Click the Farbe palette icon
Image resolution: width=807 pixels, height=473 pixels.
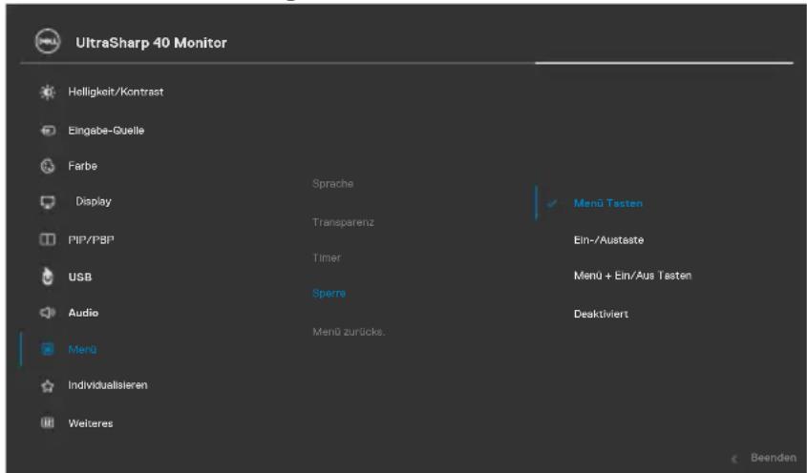click(x=48, y=166)
